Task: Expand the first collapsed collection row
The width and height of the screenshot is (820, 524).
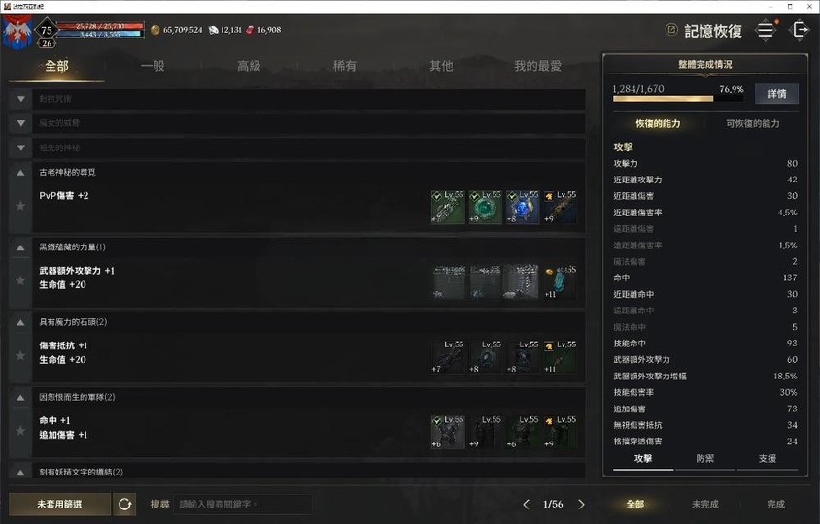Action: tap(21, 99)
